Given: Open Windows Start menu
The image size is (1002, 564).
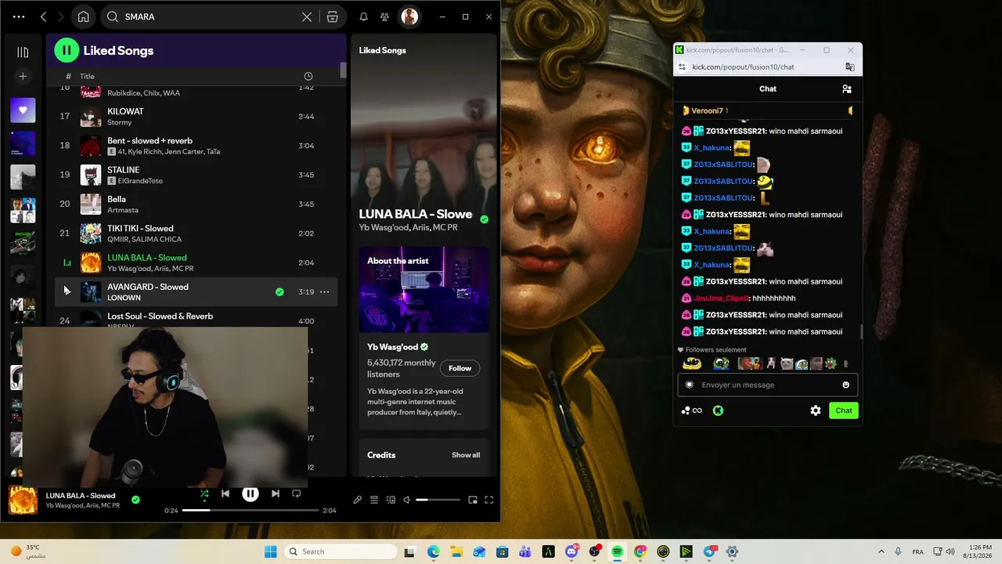Looking at the screenshot, I should pyautogui.click(x=271, y=551).
